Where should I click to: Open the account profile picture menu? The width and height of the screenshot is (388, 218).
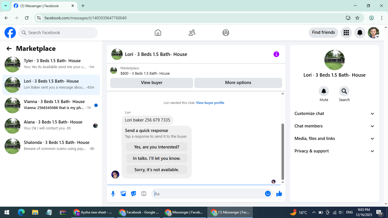374,33
